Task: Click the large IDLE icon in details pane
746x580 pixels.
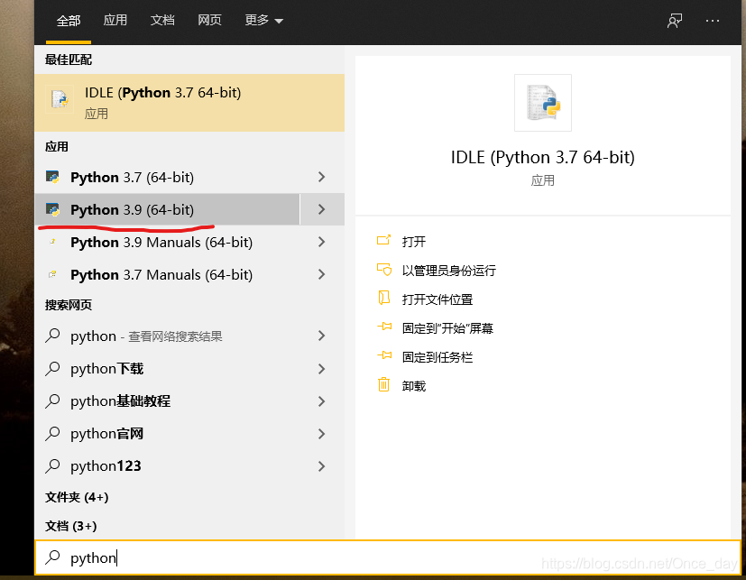Action: [x=543, y=103]
